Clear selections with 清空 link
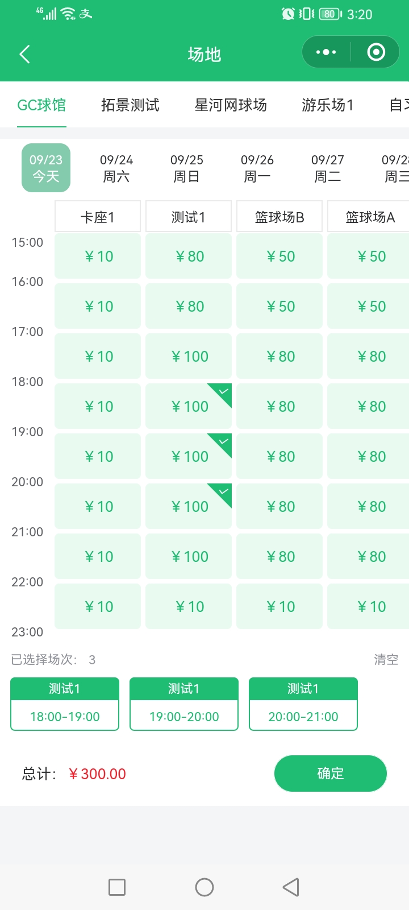409x910 pixels. coord(386,660)
